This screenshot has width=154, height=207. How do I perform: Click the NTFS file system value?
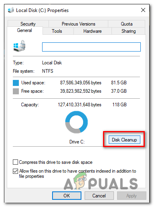48,71
